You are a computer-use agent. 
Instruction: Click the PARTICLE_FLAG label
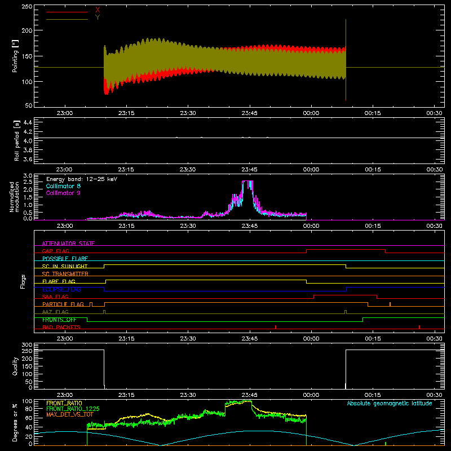tap(63, 304)
